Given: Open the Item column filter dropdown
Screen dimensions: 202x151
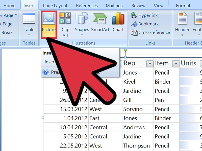Looking at the screenshot, I should (176, 64).
